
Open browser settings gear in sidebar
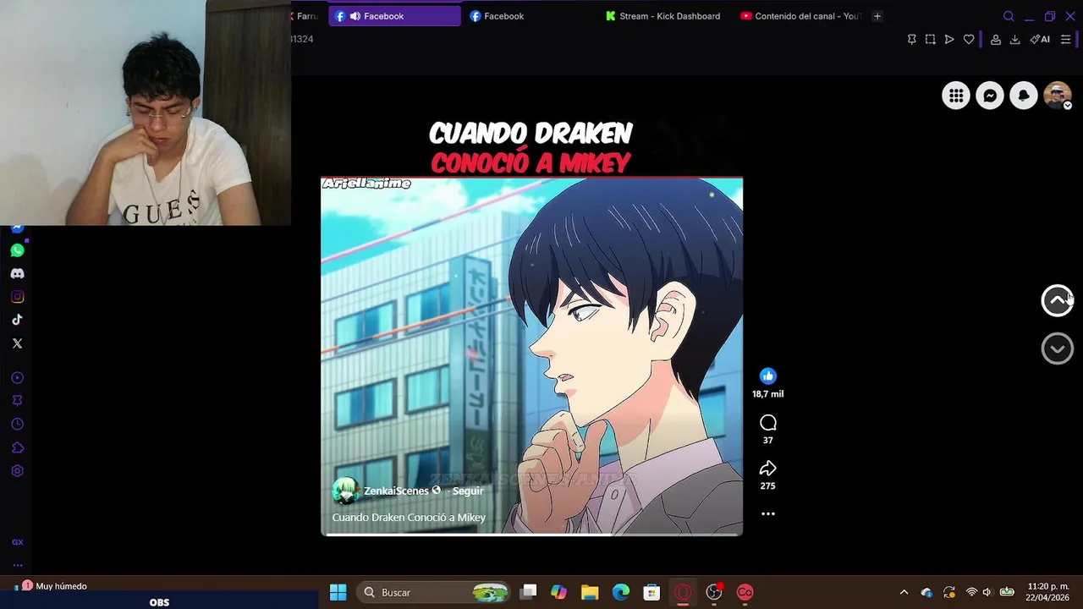coord(17,471)
